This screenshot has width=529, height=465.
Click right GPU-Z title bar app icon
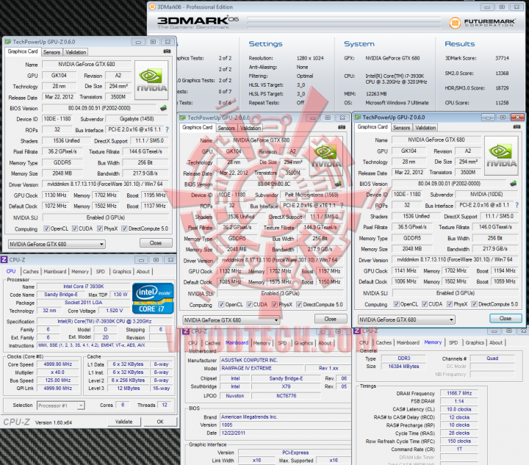click(x=358, y=118)
